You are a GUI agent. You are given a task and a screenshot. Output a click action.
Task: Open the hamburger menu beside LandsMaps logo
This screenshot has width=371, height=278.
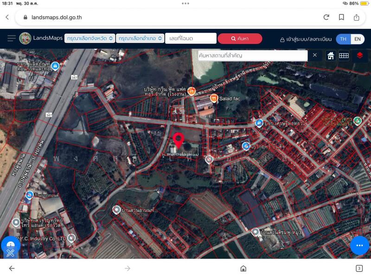coord(11,38)
